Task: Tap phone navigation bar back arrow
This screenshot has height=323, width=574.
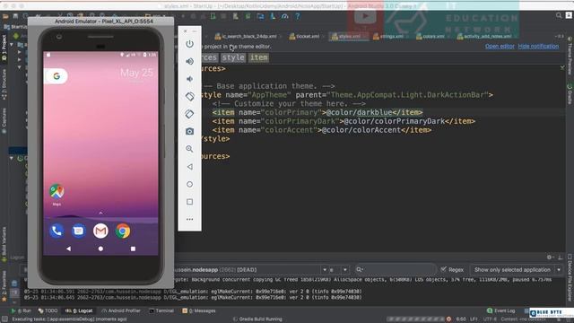Action: click(68, 249)
